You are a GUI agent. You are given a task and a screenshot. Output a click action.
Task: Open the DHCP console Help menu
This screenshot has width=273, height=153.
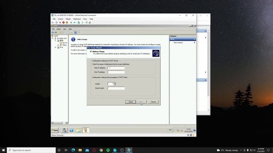[x=70, y=29]
